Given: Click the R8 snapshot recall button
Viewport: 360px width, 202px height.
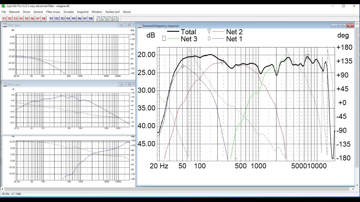Looking at the screenshot, I should [x=91, y=19].
